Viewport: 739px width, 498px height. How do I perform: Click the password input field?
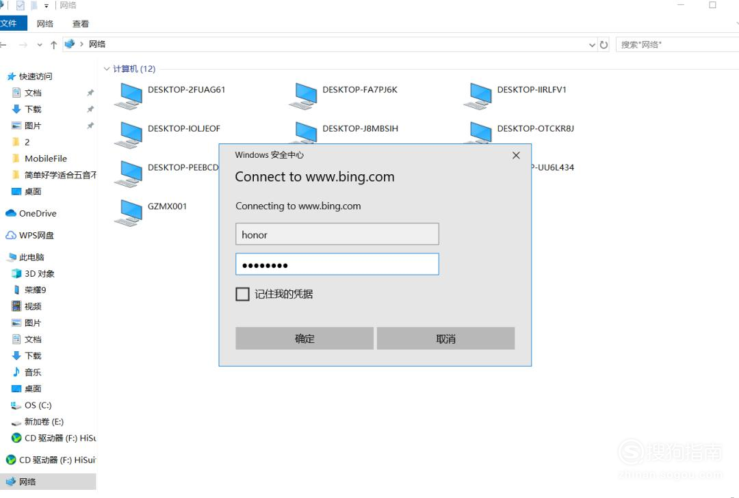click(337, 264)
